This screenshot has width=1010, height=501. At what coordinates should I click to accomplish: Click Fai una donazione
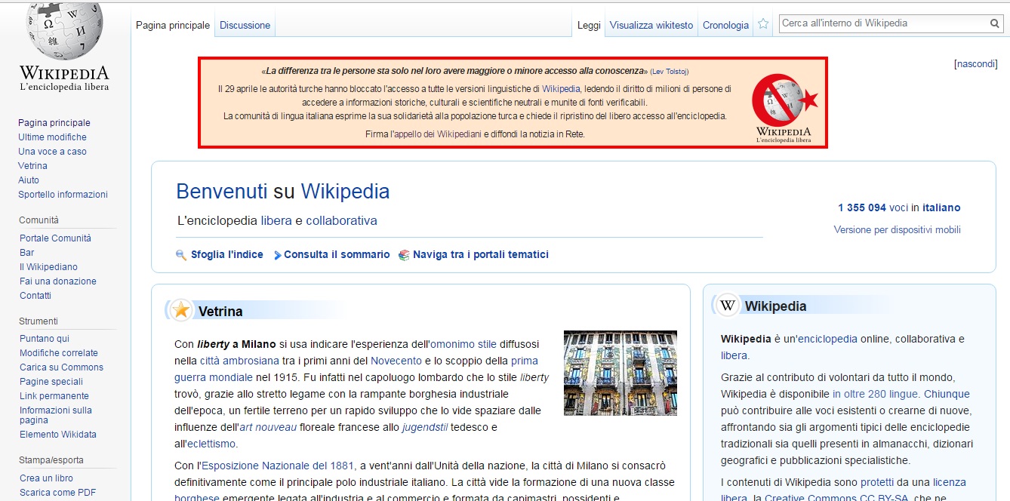[58, 281]
